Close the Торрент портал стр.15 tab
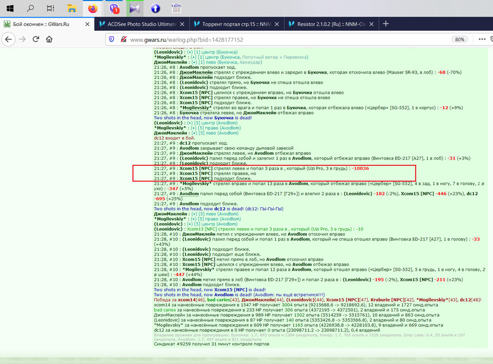 pyautogui.click(x=277, y=24)
